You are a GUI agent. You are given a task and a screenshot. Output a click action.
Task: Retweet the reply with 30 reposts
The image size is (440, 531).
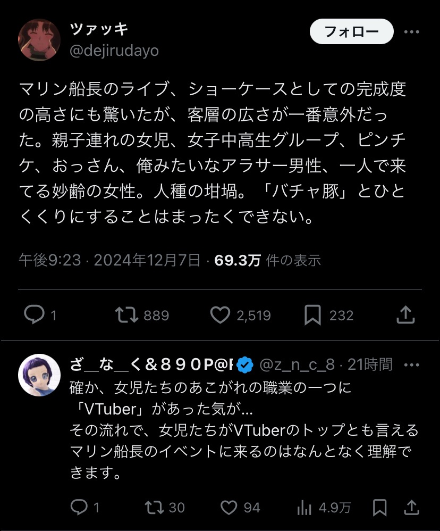point(155,508)
